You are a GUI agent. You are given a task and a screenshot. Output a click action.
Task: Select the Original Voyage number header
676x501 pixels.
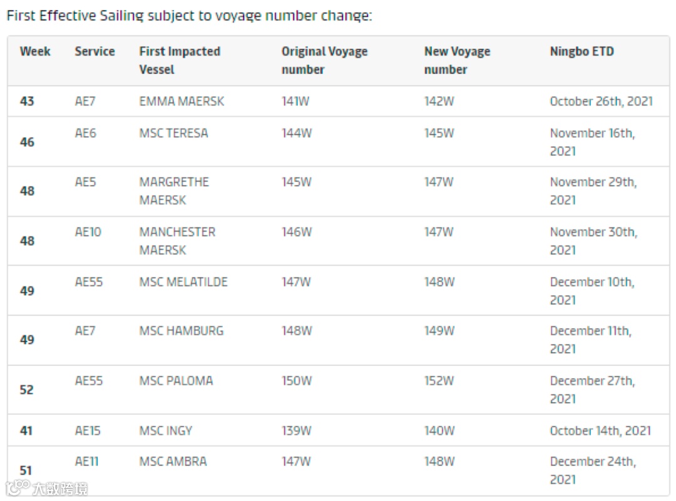324,60
